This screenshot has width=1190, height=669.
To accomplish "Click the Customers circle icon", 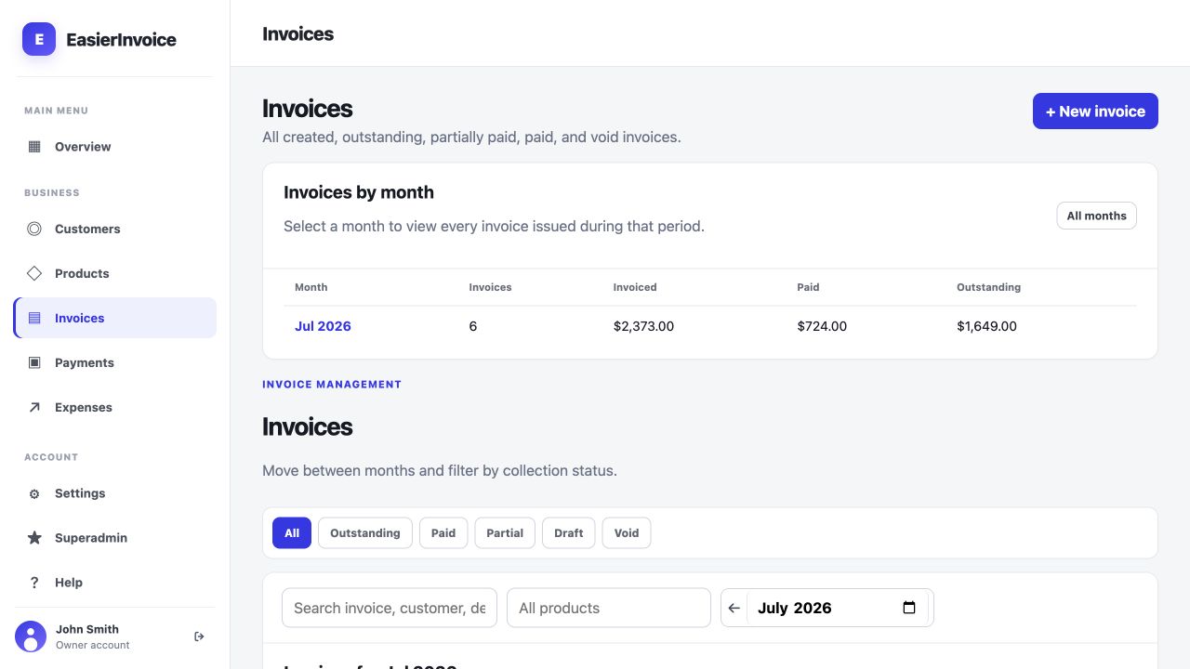I will pos(34,229).
